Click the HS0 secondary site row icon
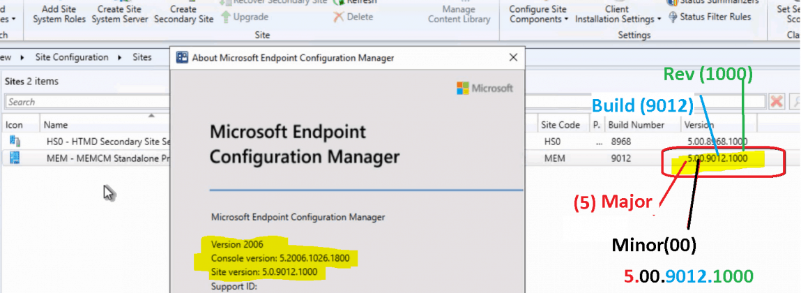The height and width of the screenshot is (293, 801). [x=15, y=141]
